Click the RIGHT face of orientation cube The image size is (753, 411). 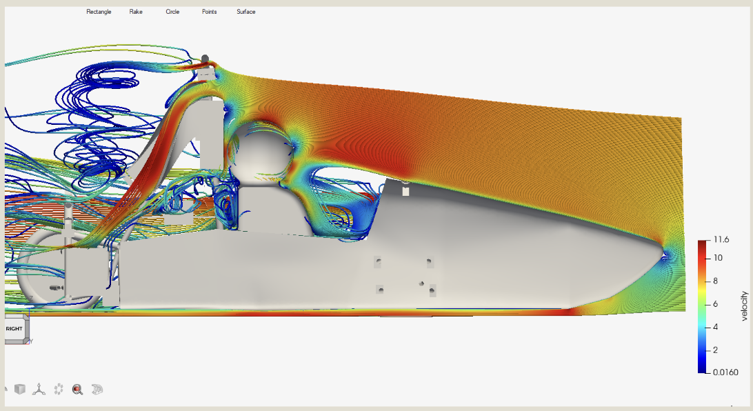tap(14, 329)
